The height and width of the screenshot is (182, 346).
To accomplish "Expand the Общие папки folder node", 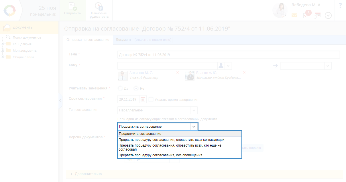I will [3, 57].
